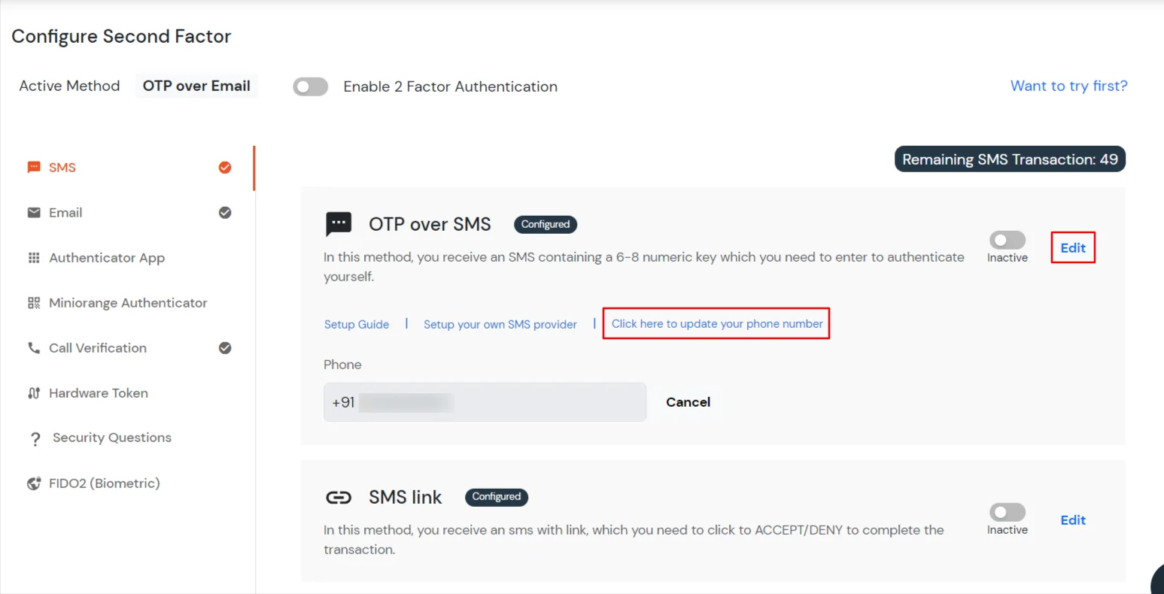Viewport: 1164px width, 594px height.
Task: Click the Edit button for OTP over SMS
Action: coord(1072,247)
